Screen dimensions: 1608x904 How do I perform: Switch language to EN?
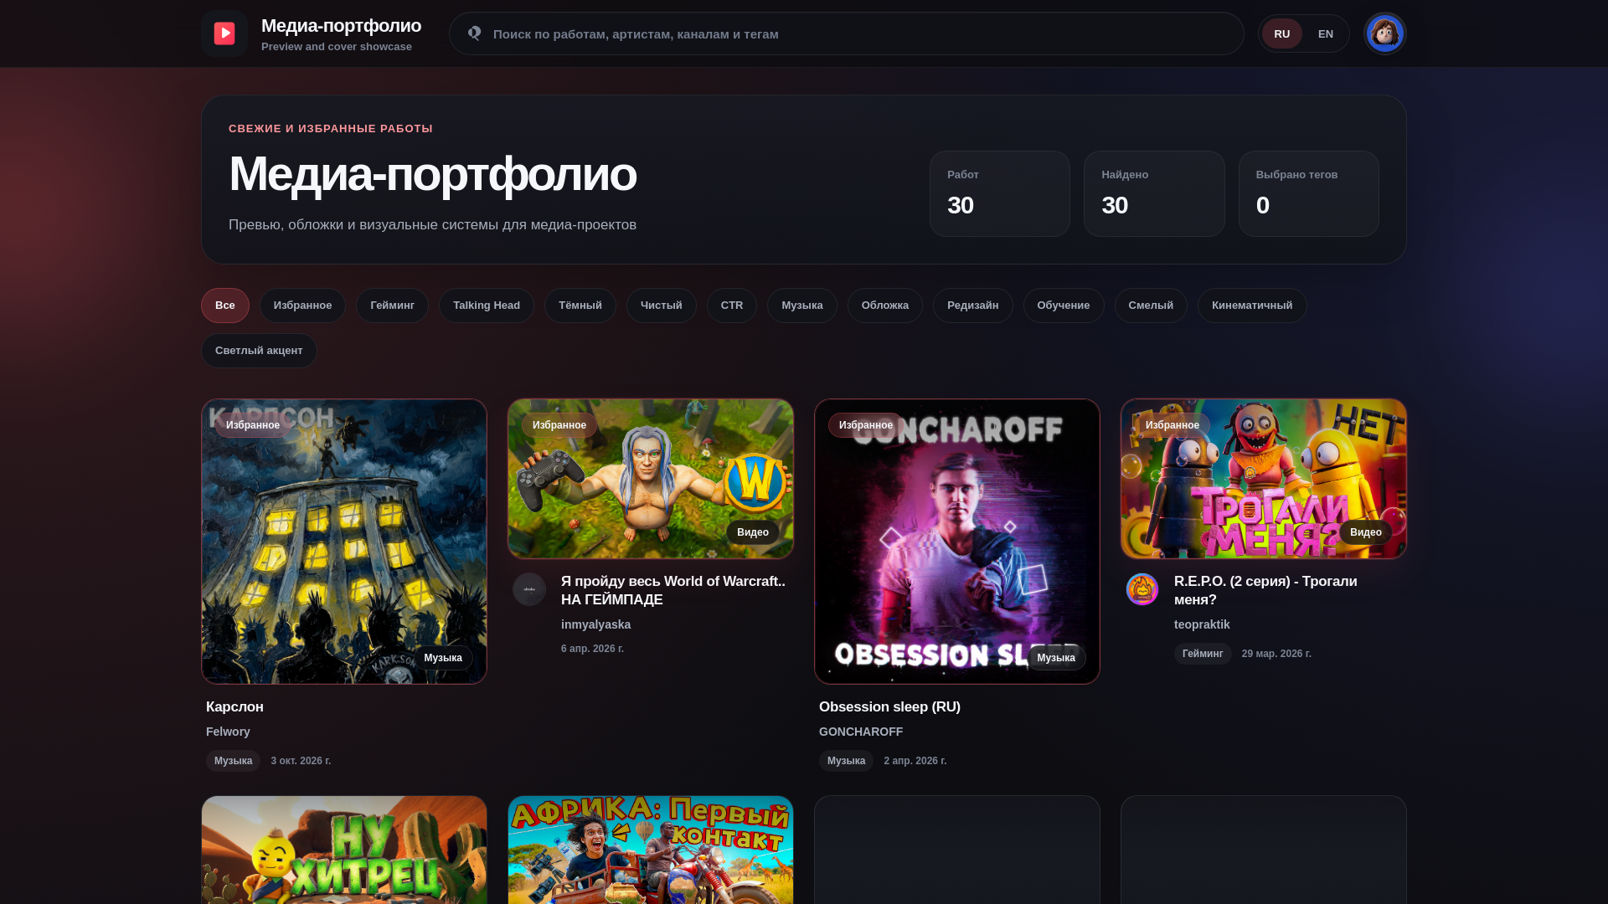click(1326, 33)
